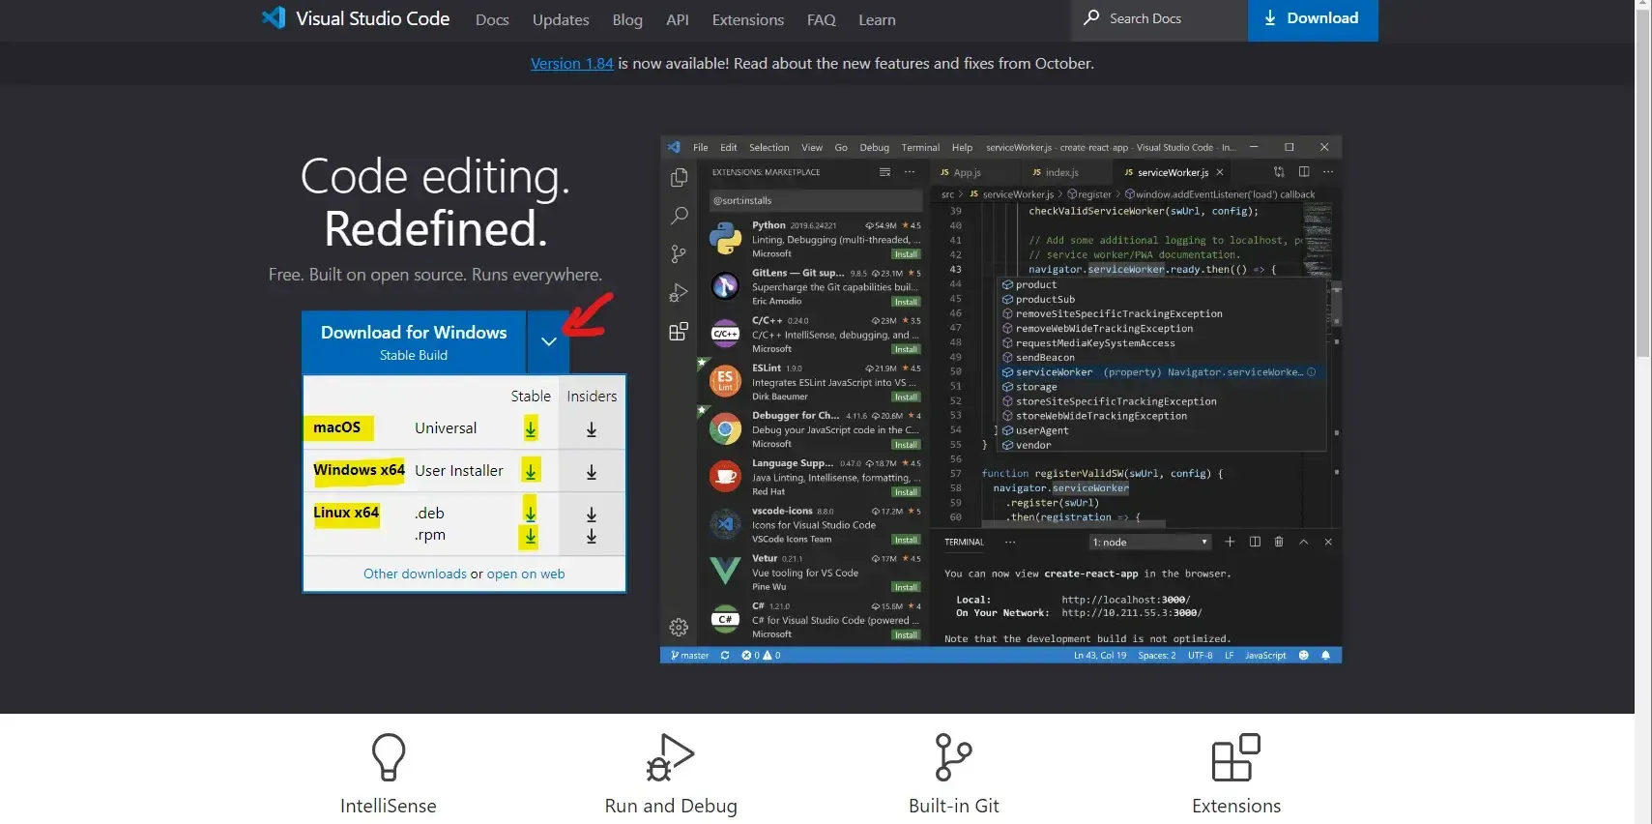
Task: Open the Docs menu item
Action: pyautogui.click(x=492, y=20)
